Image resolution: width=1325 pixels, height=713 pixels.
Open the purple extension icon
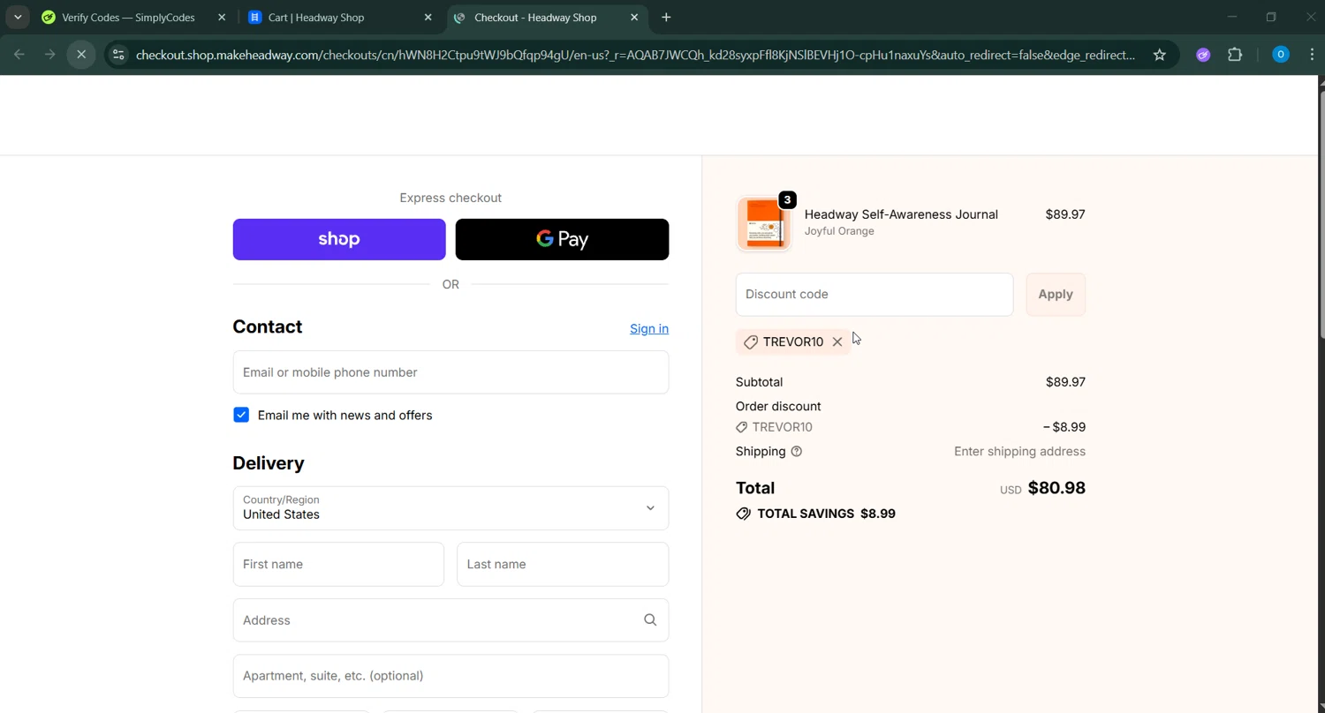1203,55
